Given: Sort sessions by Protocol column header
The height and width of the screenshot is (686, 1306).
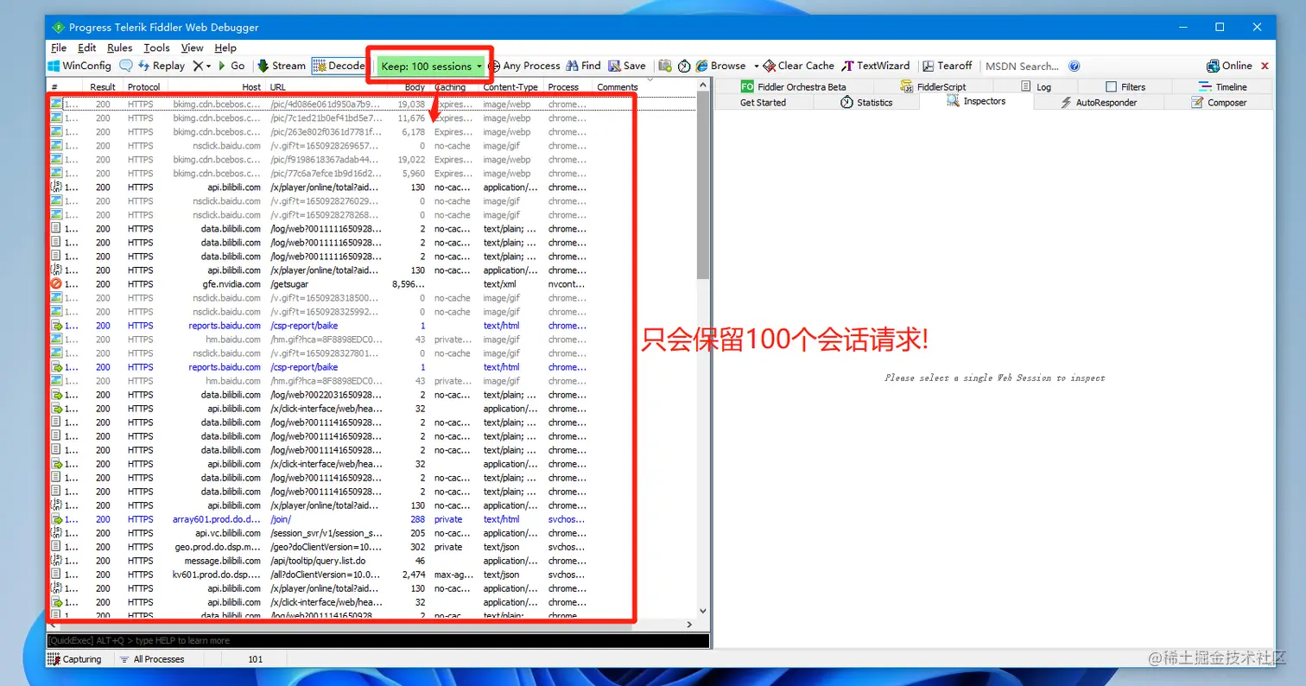Looking at the screenshot, I should coord(144,86).
